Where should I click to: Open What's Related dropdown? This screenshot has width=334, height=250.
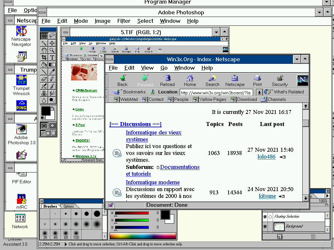click(284, 92)
